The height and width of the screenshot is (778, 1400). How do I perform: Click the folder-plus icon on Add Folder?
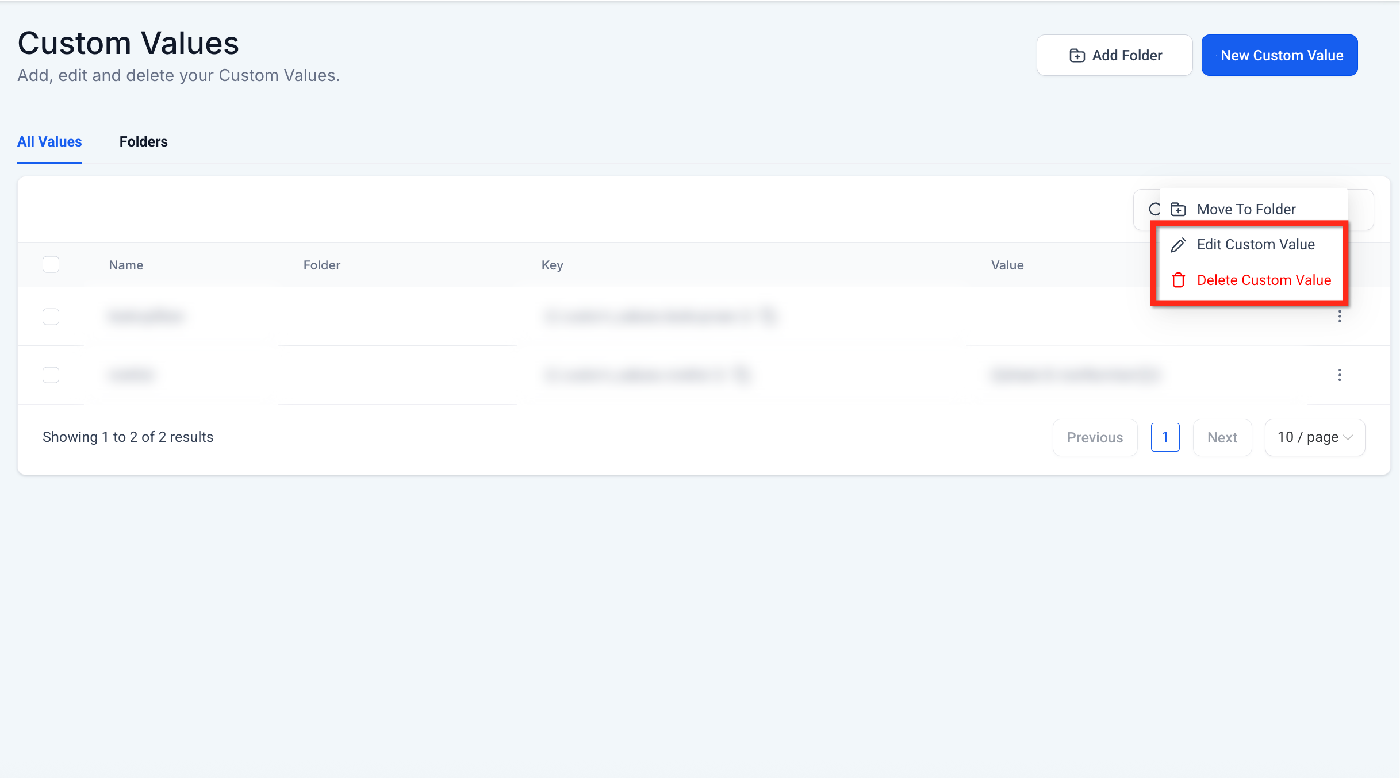(x=1077, y=56)
